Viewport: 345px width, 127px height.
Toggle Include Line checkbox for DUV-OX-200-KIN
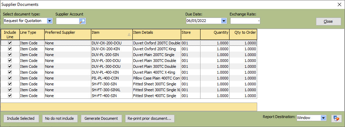coord(10,49)
